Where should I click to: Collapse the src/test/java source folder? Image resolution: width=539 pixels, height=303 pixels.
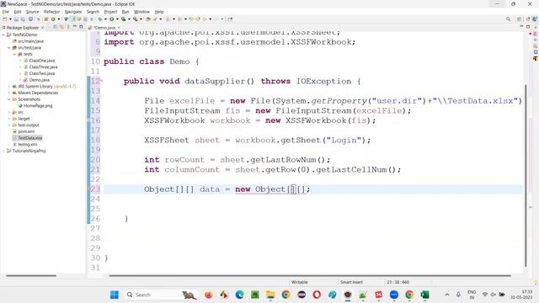pyautogui.click(x=9, y=48)
